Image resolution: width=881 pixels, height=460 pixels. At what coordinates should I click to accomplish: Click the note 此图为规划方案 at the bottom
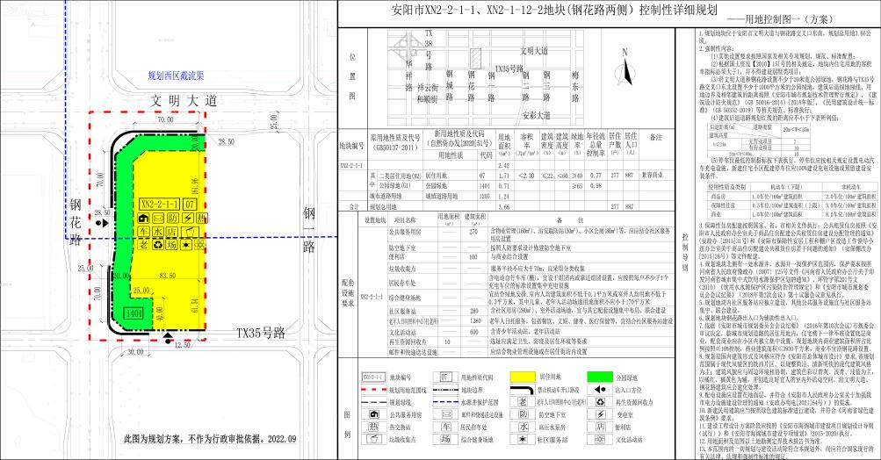(x=210, y=439)
